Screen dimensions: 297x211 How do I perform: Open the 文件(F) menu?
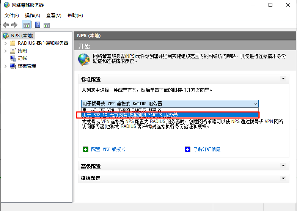click(x=11, y=16)
